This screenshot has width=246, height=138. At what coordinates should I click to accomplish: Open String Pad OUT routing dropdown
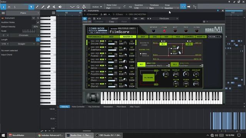point(131,44)
